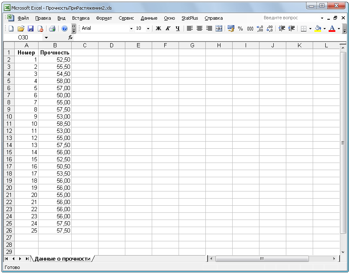
Task: Expand the Name Box dropdown arrow
Action: [x=46, y=37]
